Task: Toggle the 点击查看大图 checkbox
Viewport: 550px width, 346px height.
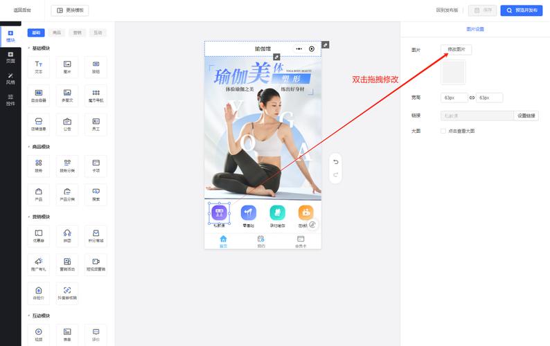Action: 443,131
